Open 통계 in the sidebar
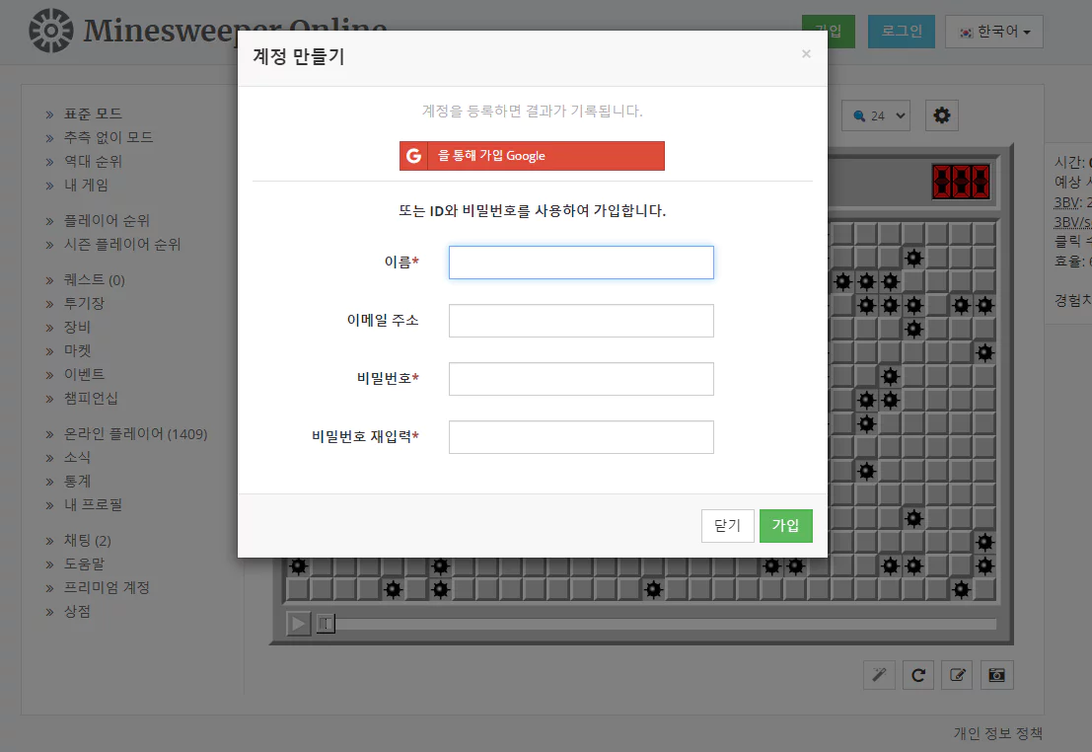Image resolution: width=1092 pixels, height=752 pixels. (77, 481)
